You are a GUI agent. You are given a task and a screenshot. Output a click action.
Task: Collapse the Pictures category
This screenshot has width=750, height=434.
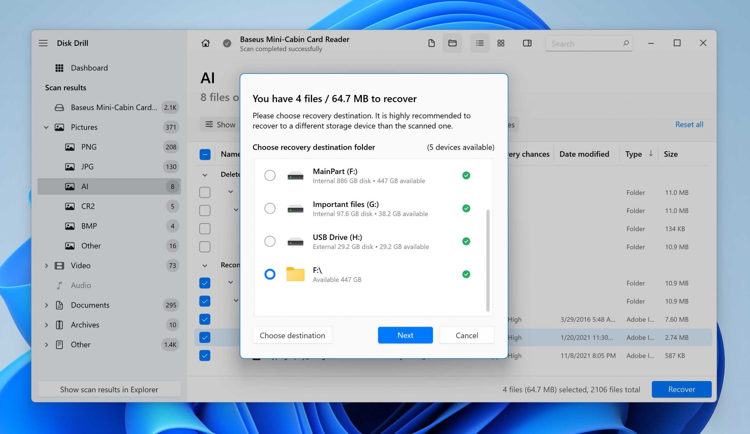(46, 127)
